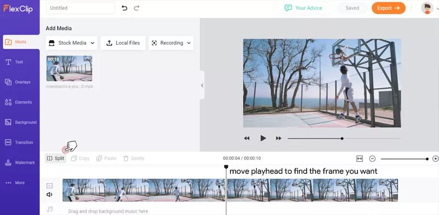This screenshot has width=439, height=215.
Task: Click the add scene icon above speaker
Action: pos(49,186)
